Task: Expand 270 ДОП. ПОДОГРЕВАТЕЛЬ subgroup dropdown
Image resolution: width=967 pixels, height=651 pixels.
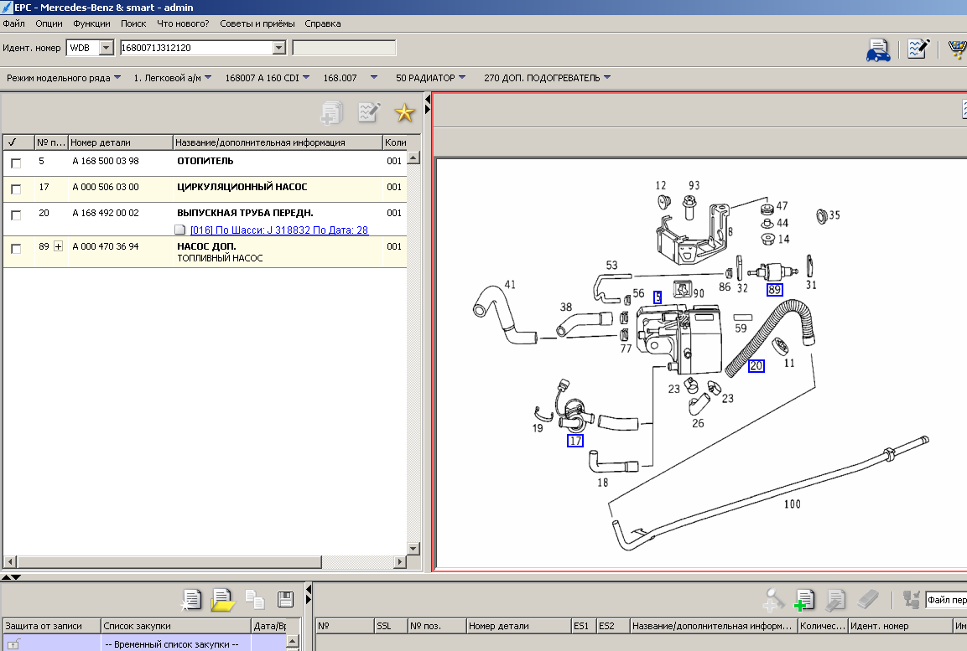Action: click(606, 78)
